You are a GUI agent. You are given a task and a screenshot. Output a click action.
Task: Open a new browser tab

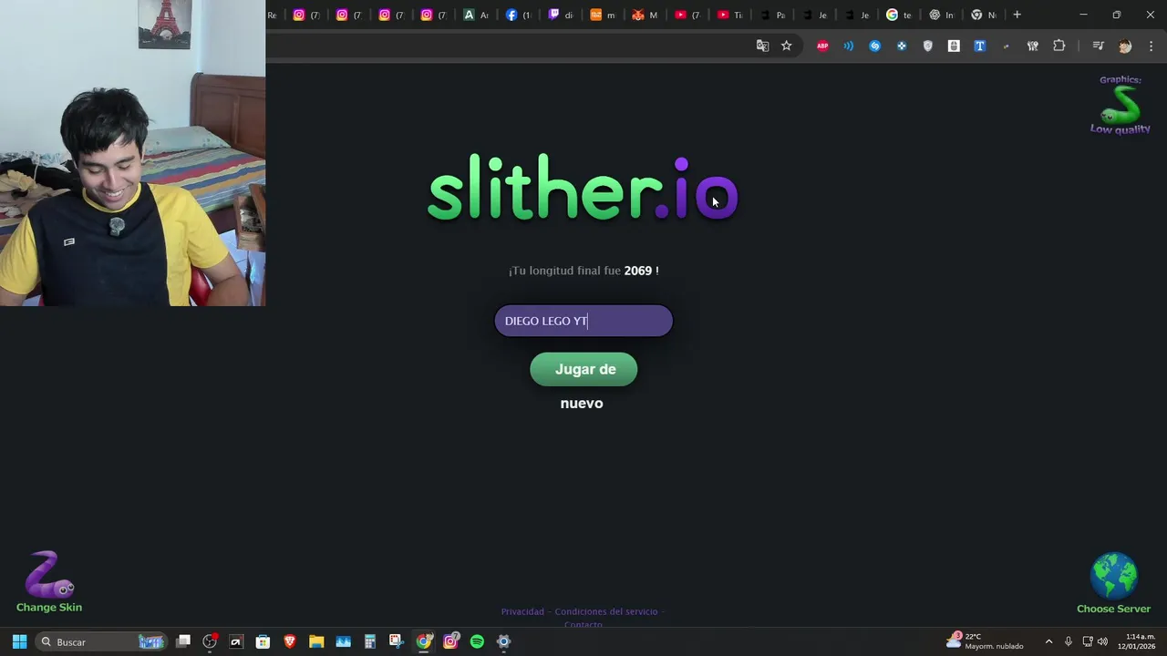(x=1017, y=15)
